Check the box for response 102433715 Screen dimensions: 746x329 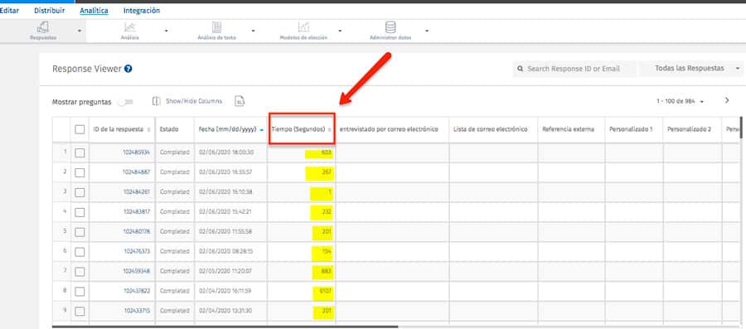(80, 311)
